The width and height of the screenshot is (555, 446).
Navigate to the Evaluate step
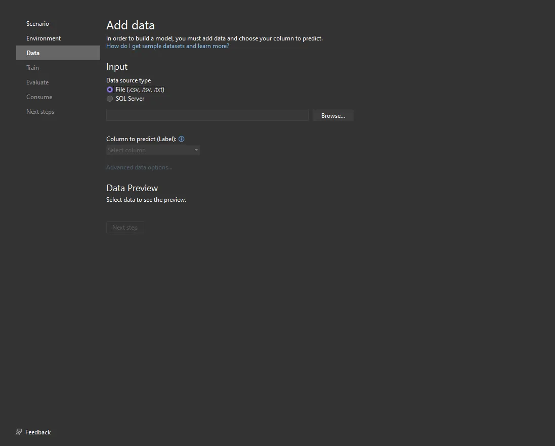[37, 82]
